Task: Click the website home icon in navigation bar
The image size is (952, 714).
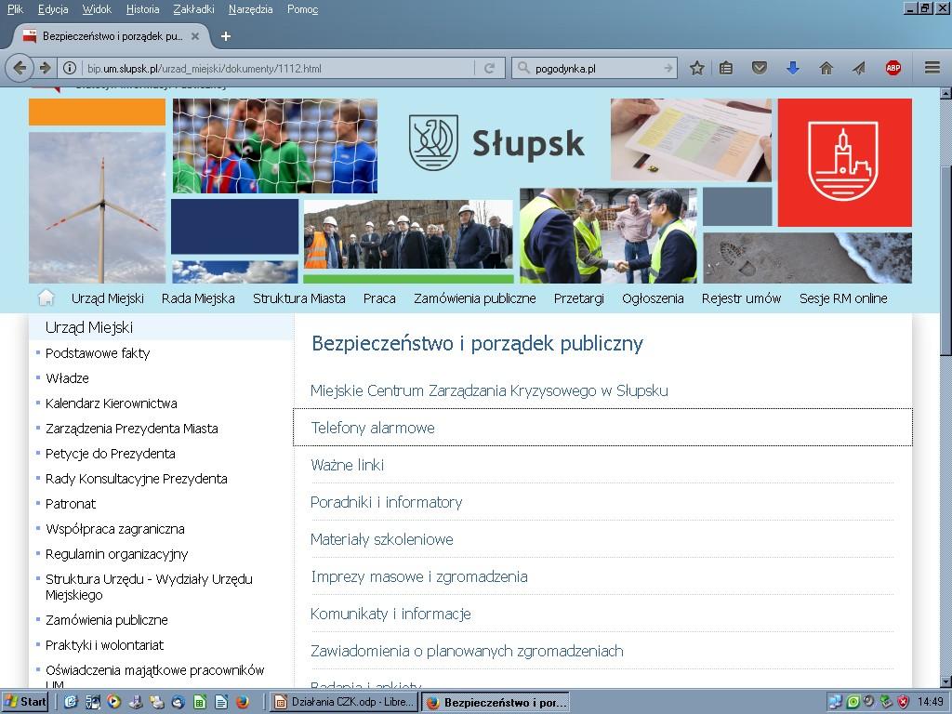Action: 46,298
